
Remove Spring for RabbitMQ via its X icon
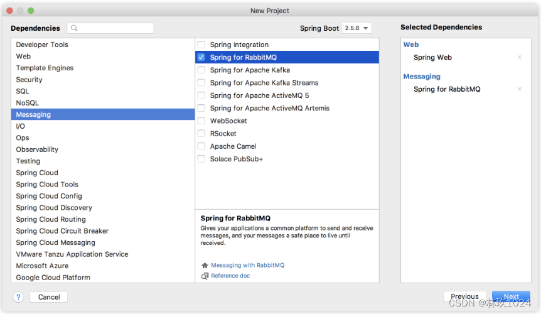[x=519, y=89]
